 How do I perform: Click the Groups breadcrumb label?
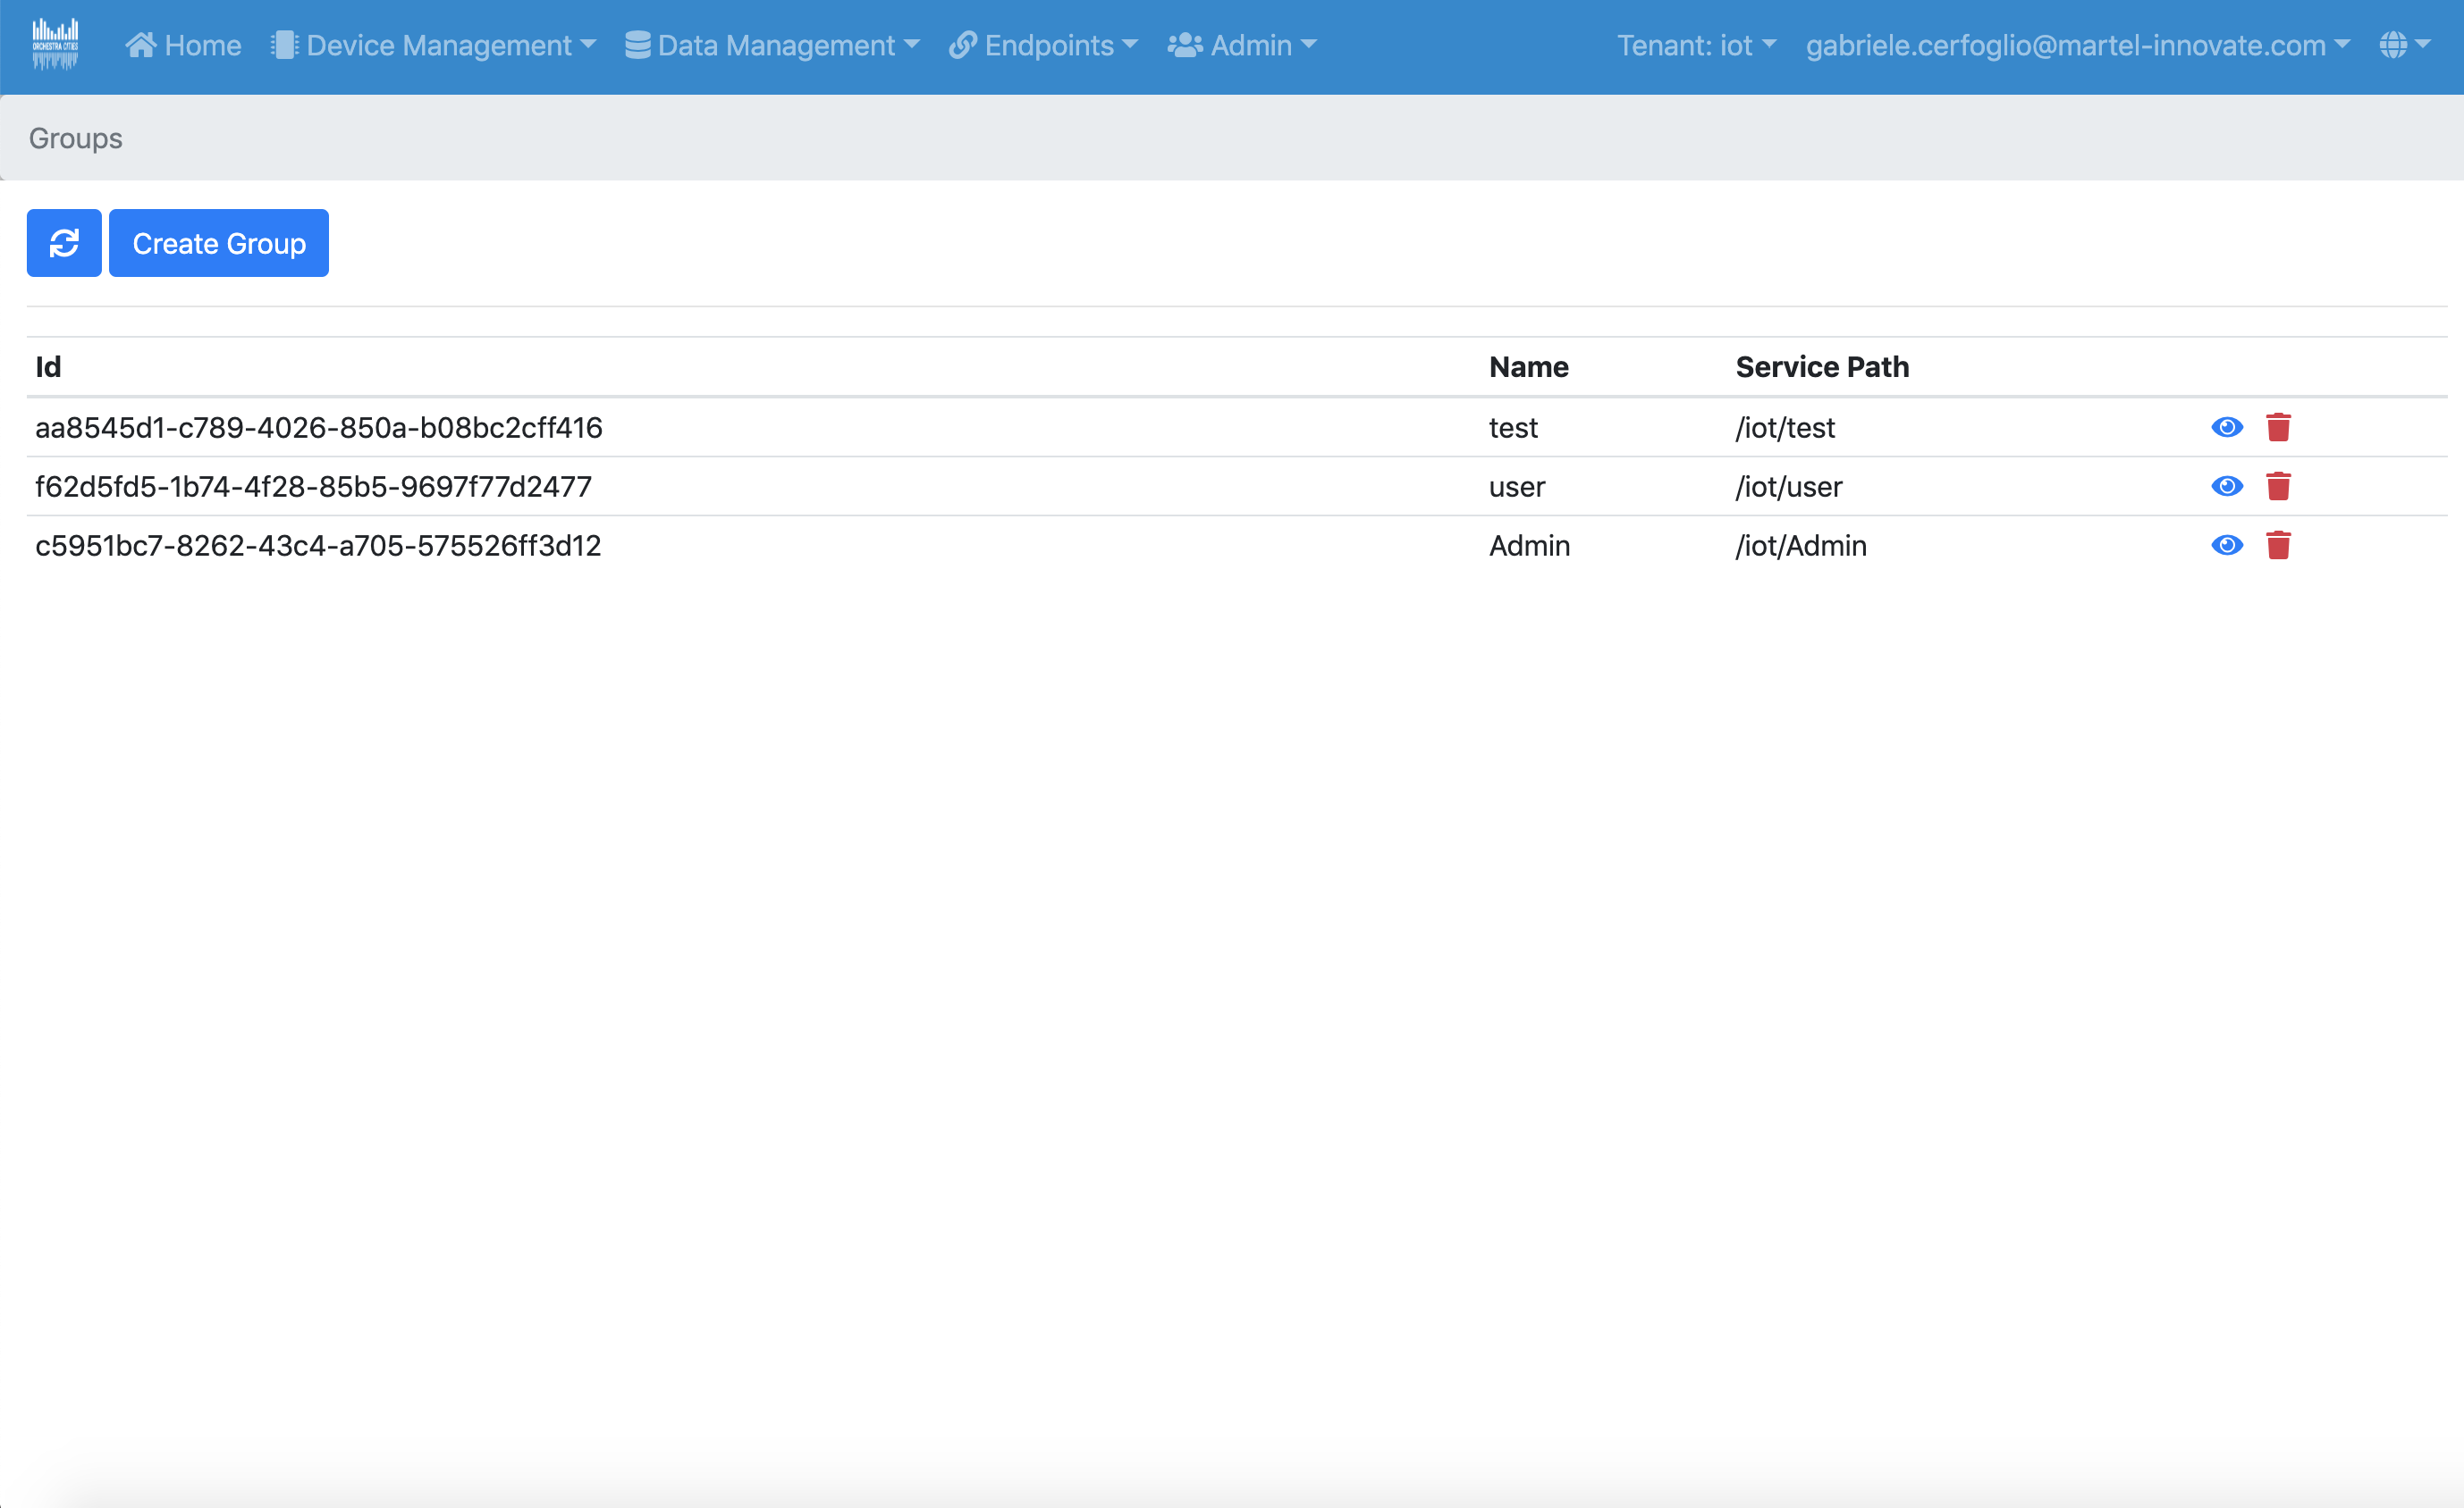coord(76,138)
